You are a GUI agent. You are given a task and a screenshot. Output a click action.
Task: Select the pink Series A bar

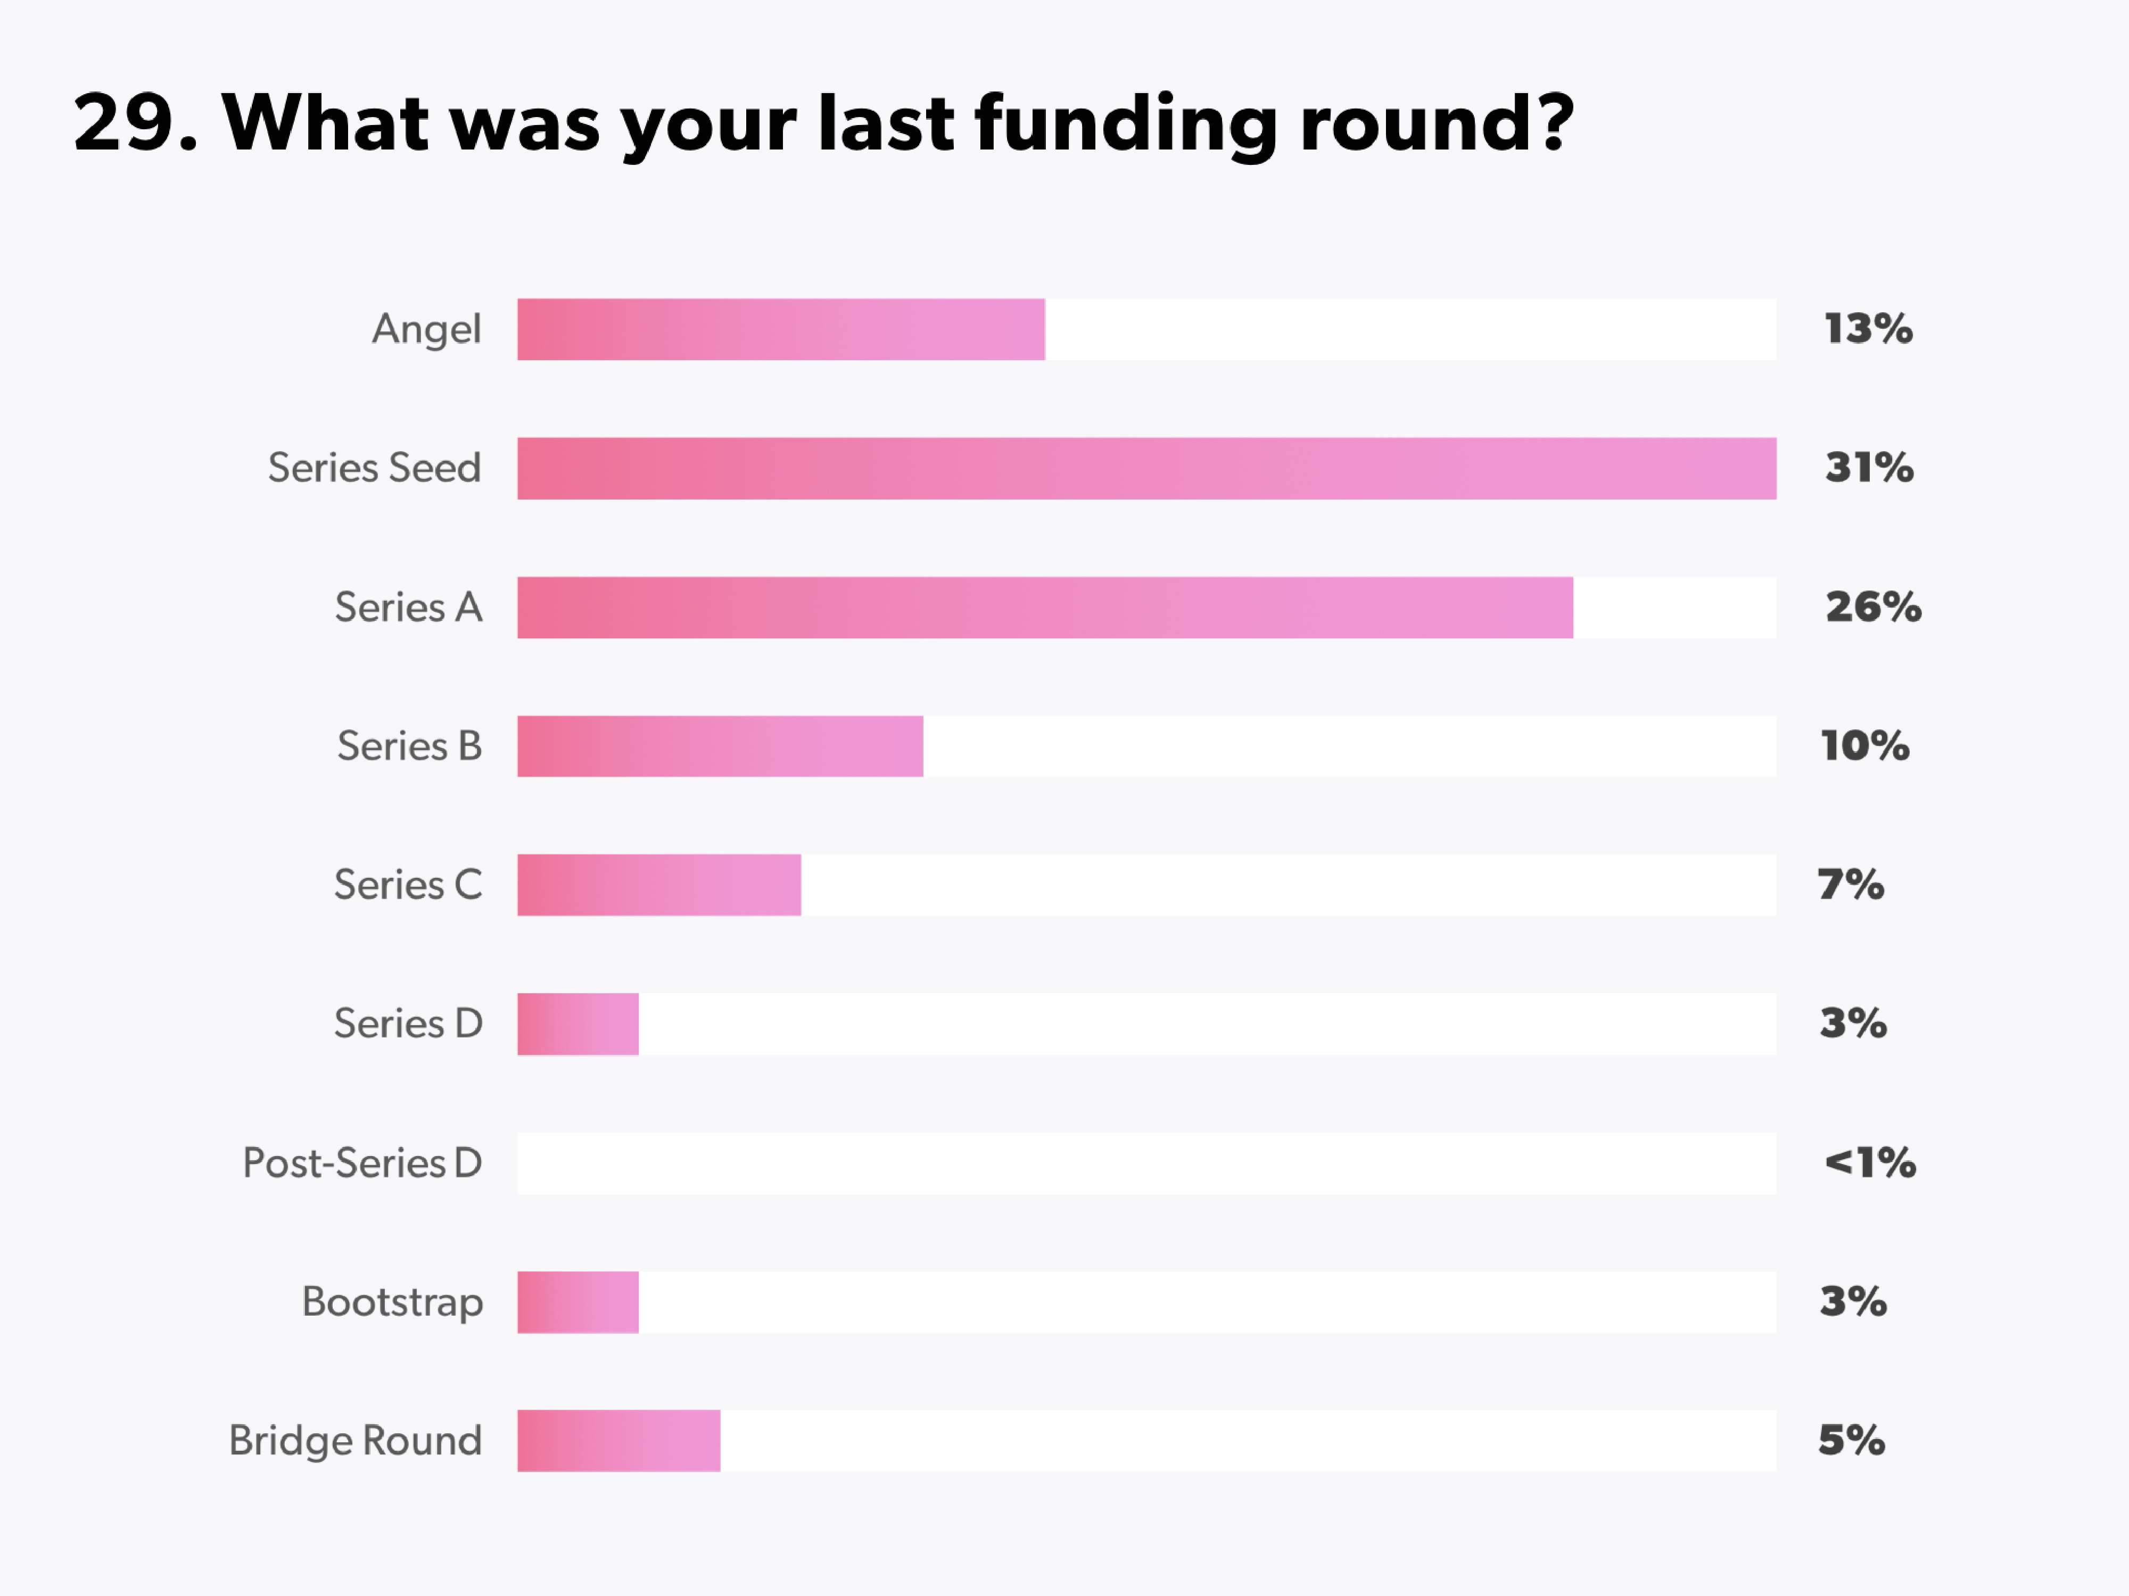[x=1044, y=608]
